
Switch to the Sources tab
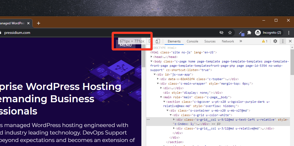[210, 41]
